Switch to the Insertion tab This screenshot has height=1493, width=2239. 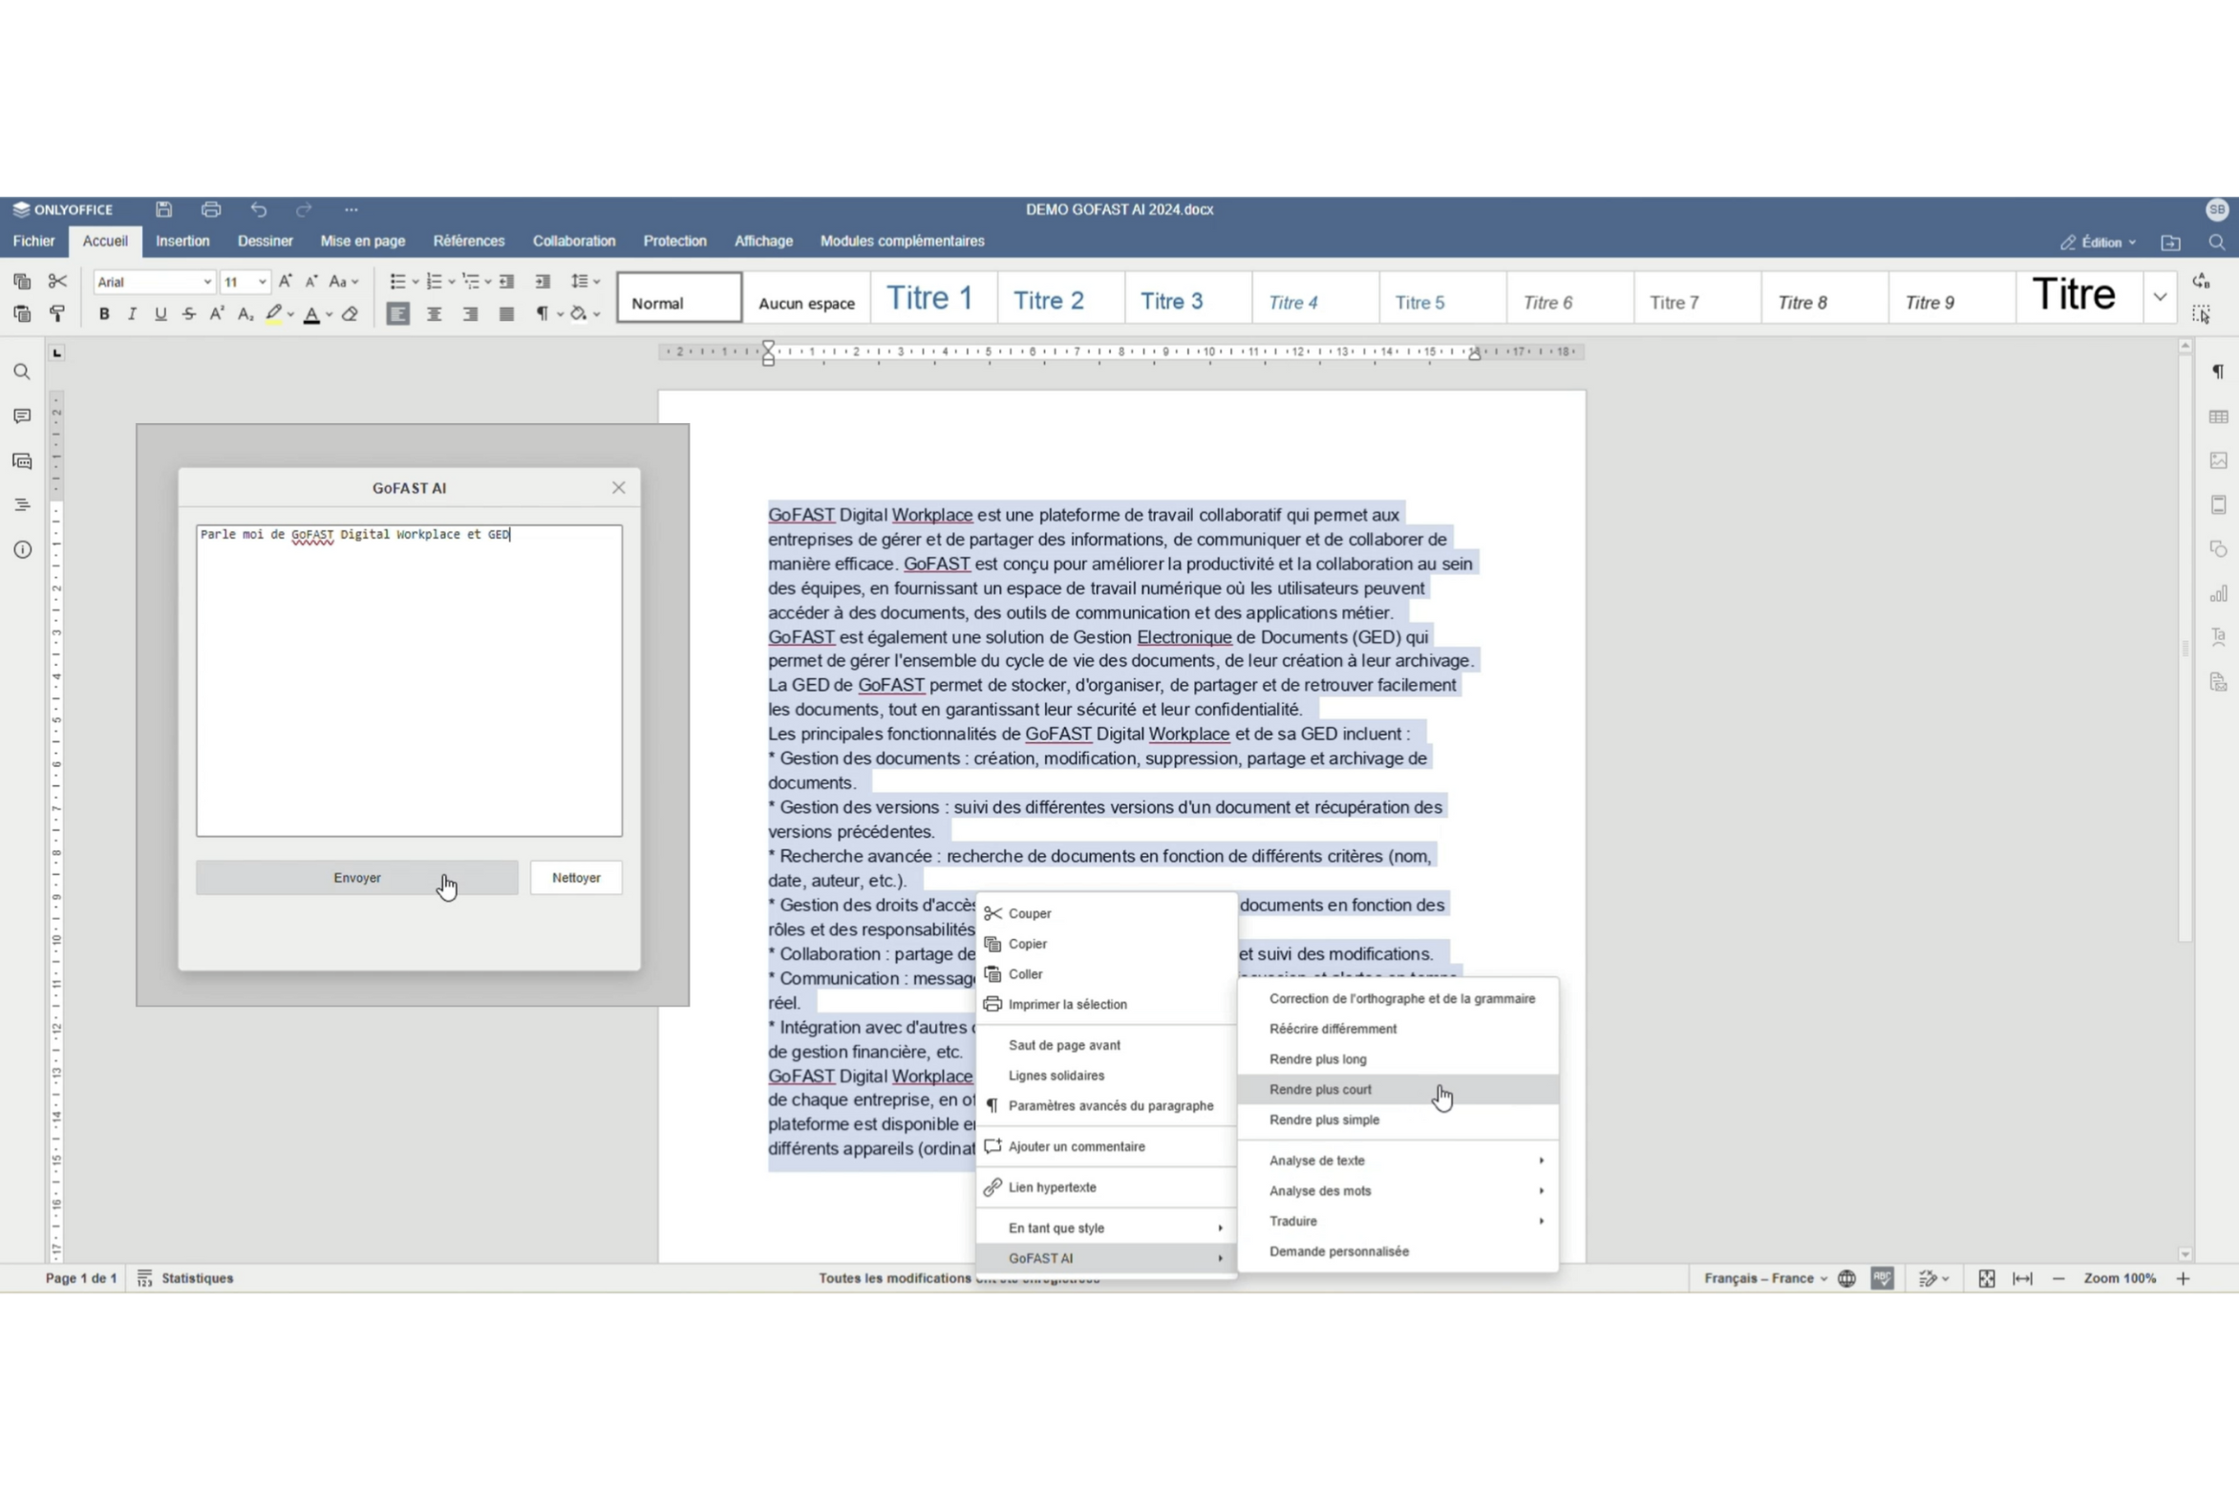[182, 241]
